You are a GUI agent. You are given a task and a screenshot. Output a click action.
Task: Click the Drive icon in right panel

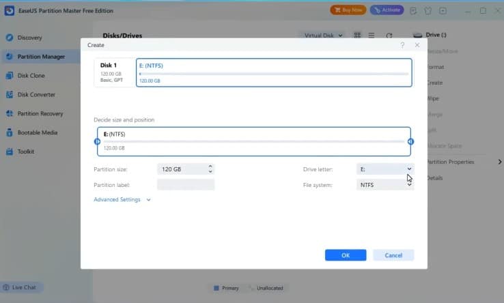[x=417, y=35]
